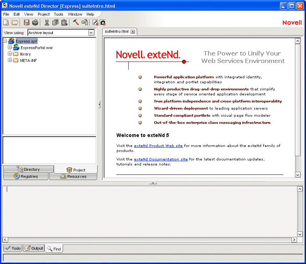Click the gear configuration toolbar icon
This screenshot has width=306, height=264.
103,22
